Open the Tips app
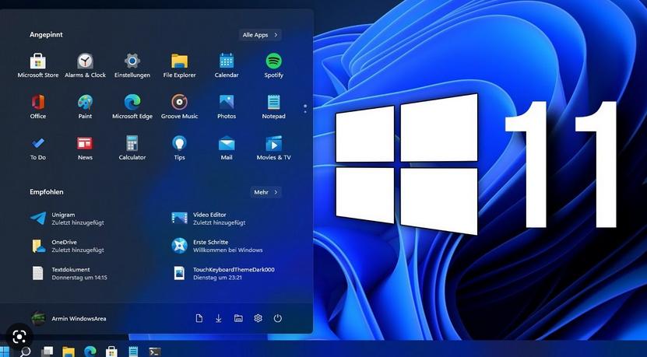 coord(180,149)
